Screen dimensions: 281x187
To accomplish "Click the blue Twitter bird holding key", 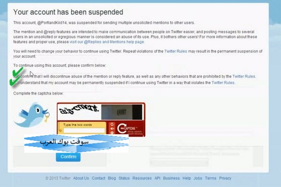I will click(32, 115).
